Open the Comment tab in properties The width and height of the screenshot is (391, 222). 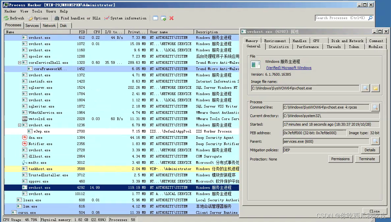tap(376, 41)
